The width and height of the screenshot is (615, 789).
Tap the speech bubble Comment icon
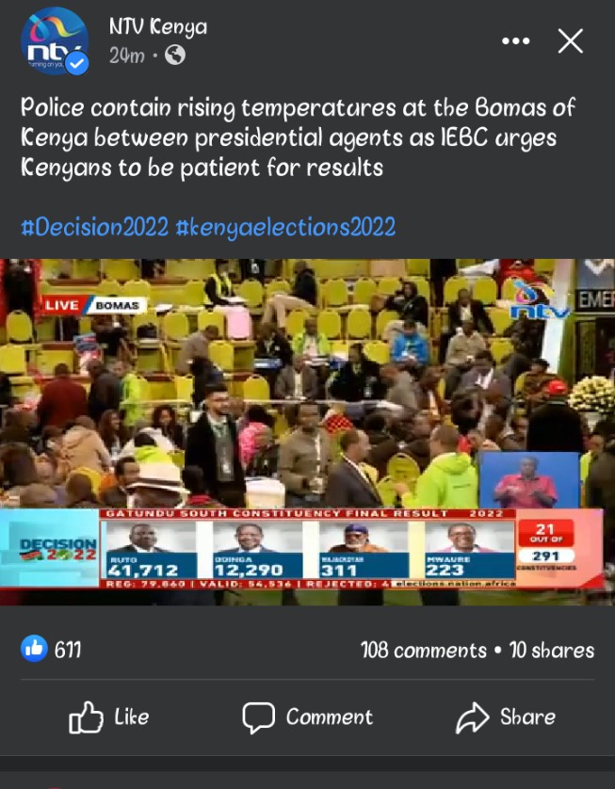(x=258, y=717)
